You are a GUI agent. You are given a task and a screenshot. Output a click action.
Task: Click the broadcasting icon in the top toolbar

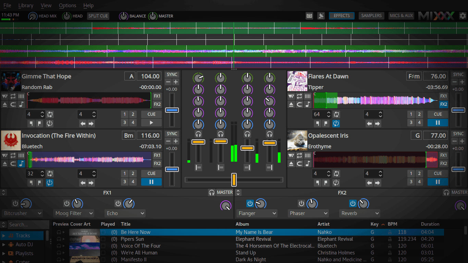[321, 15]
